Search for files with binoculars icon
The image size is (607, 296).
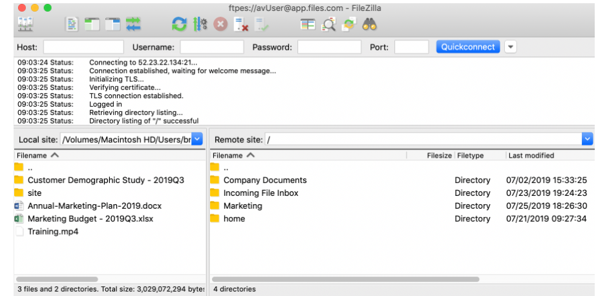pyautogui.click(x=369, y=25)
